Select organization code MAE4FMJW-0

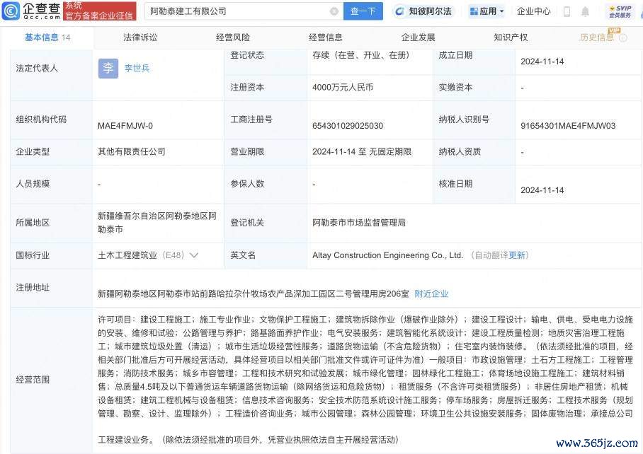tap(125, 126)
